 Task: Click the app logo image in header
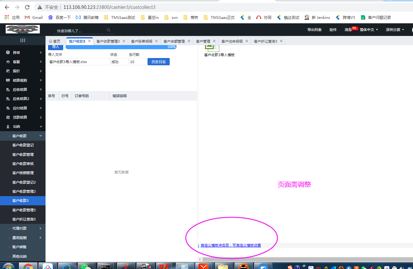[x=23, y=29]
